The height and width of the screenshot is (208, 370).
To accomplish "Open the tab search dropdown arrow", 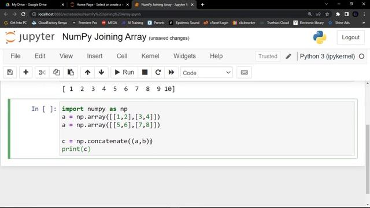I will pyautogui.click(x=326, y=4).
